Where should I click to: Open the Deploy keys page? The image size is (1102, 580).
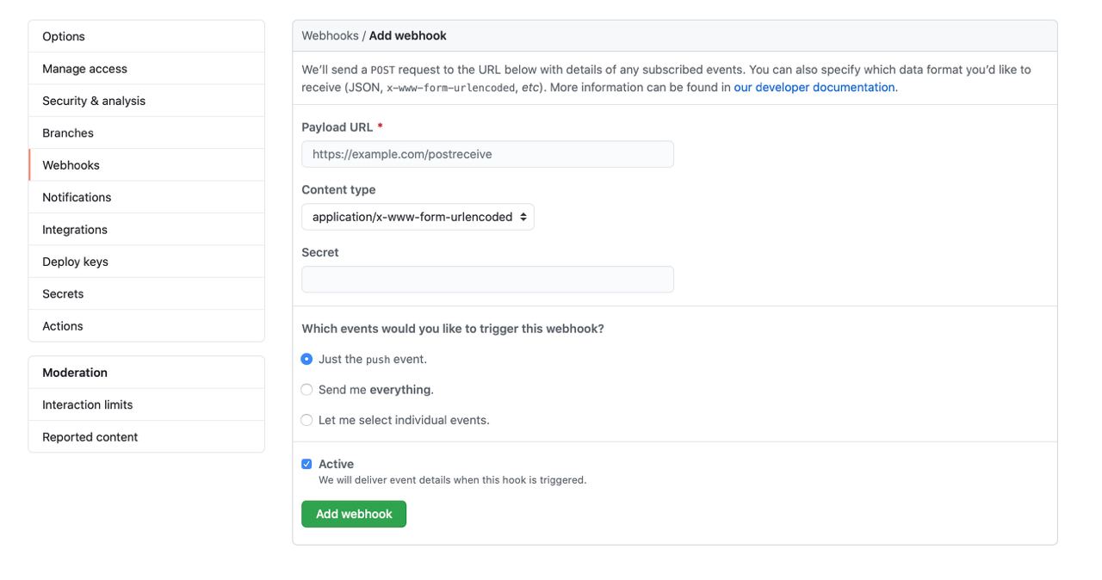tap(146, 262)
